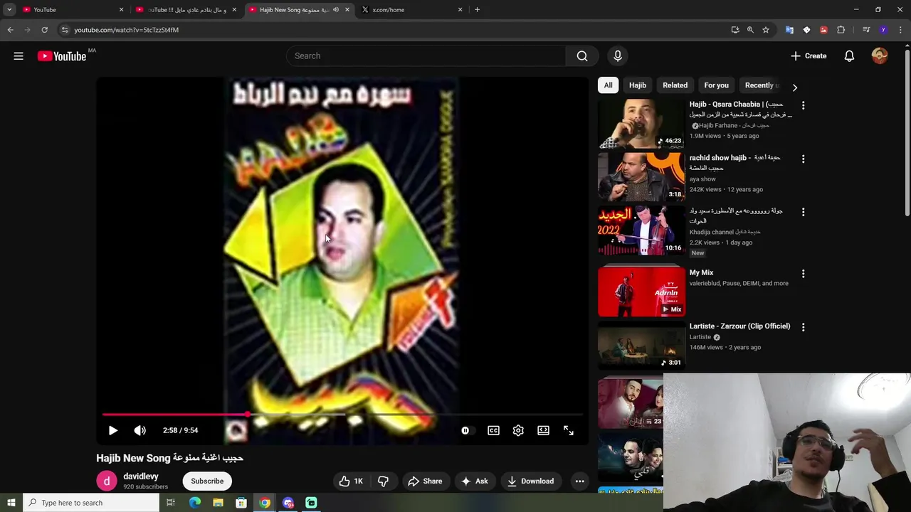Image resolution: width=911 pixels, height=512 pixels.
Task: Open options for My Mix
Action: pos(804,274)
